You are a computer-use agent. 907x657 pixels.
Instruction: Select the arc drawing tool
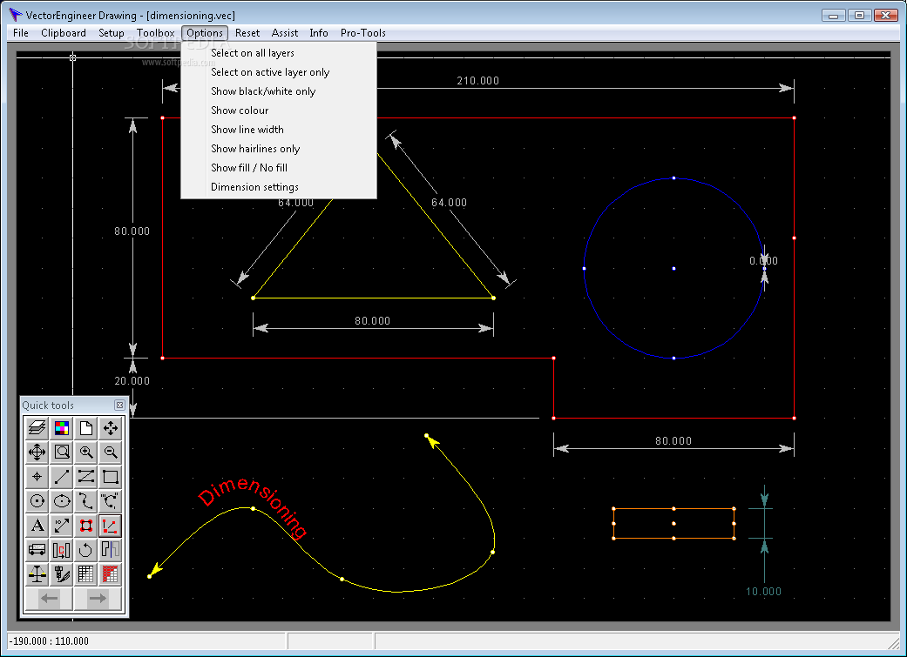click(110, 501)
